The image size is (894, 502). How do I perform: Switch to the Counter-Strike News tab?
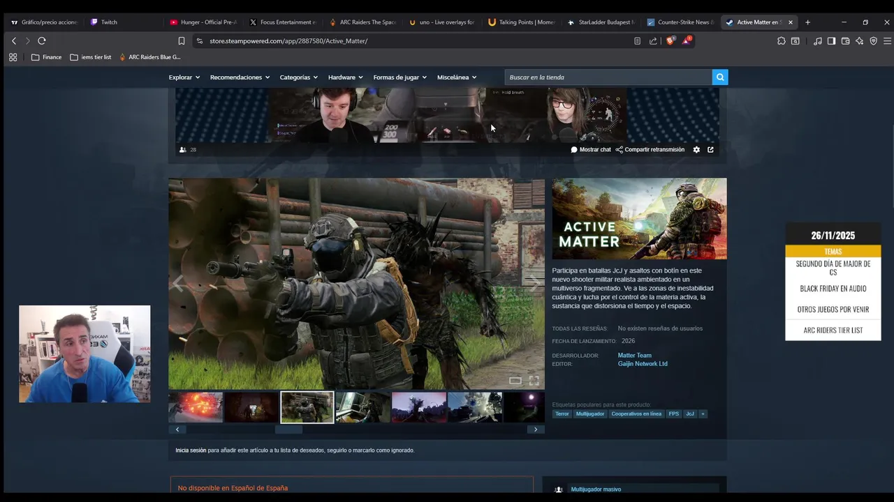click(x=680, y=22)
